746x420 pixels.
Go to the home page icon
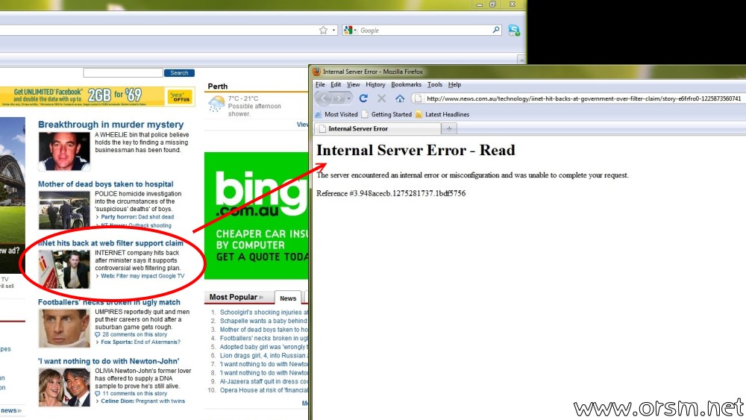(x=400, y=98)
